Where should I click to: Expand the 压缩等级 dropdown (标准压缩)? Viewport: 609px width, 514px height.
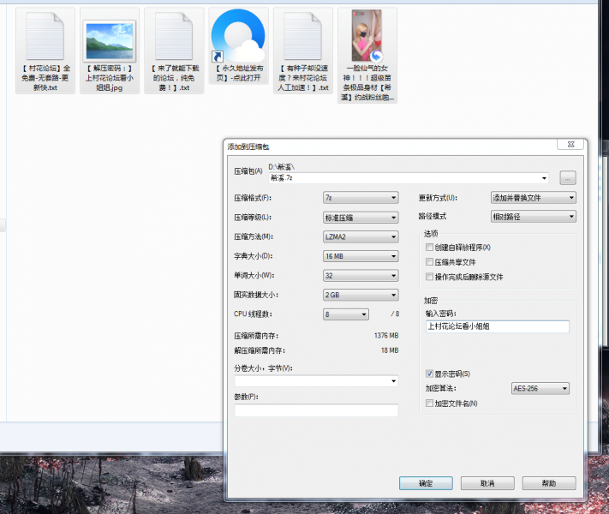[361, 218]
